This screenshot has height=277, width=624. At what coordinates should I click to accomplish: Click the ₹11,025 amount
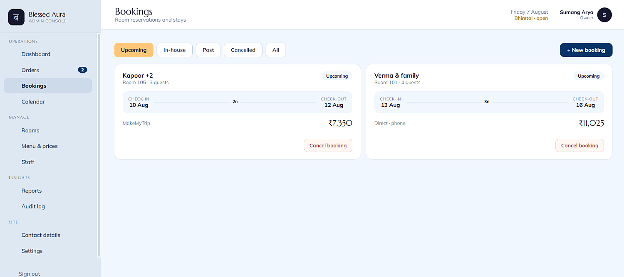point(591,123)
